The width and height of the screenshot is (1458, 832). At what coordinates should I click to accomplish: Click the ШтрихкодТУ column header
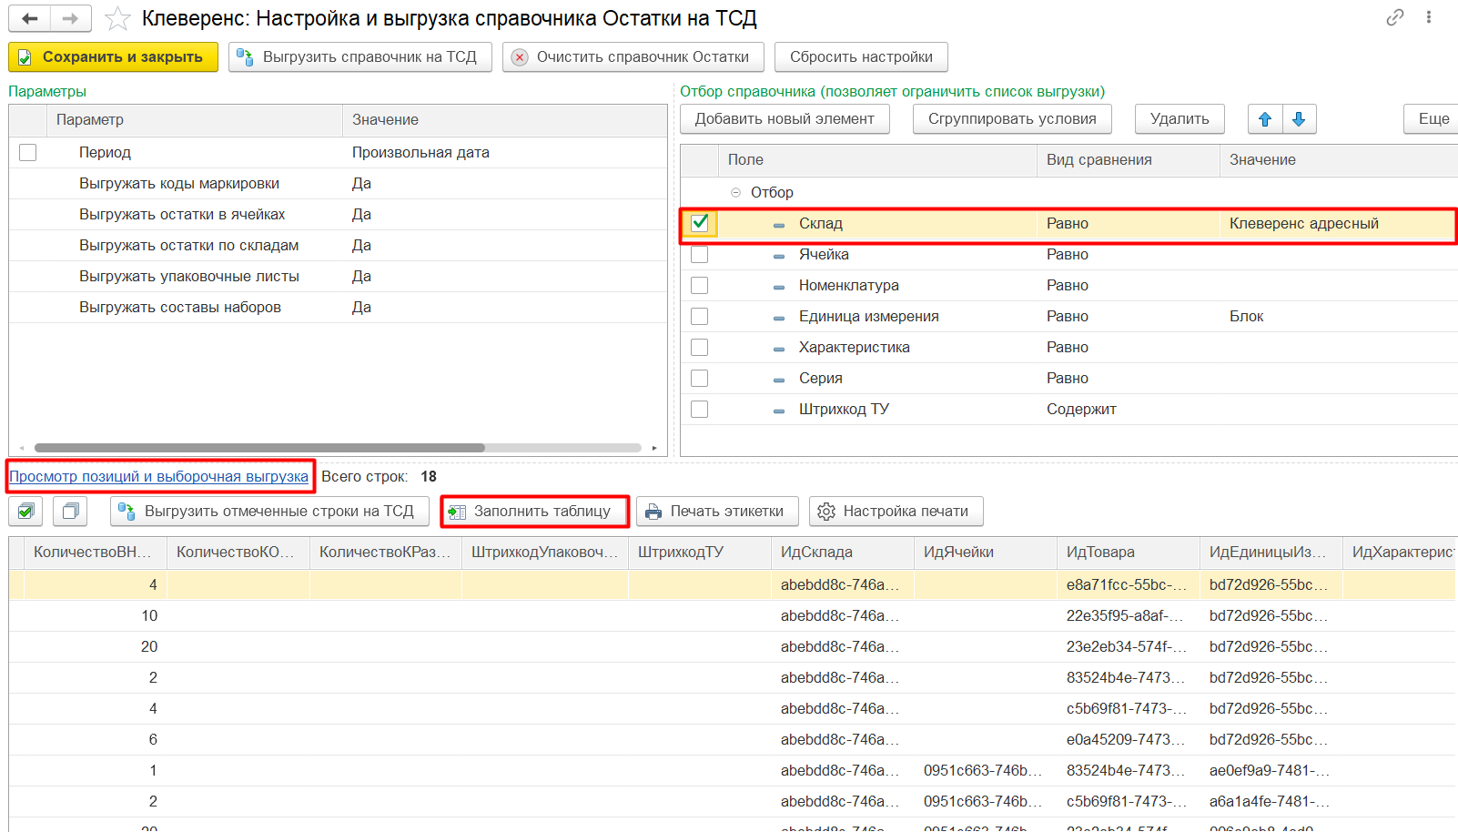[x=700, y=552]
